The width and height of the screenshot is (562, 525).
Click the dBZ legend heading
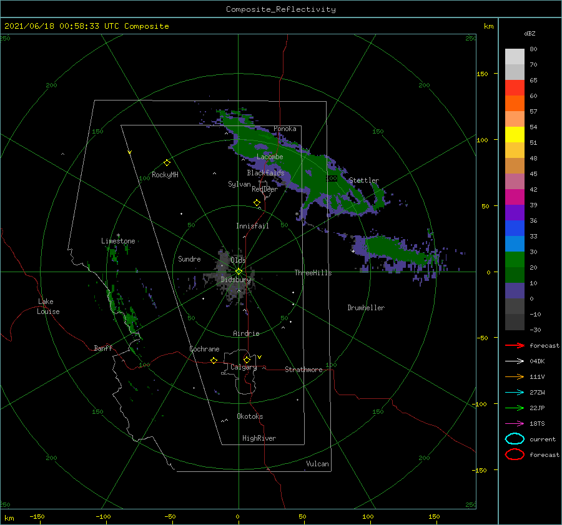point(530,33)
